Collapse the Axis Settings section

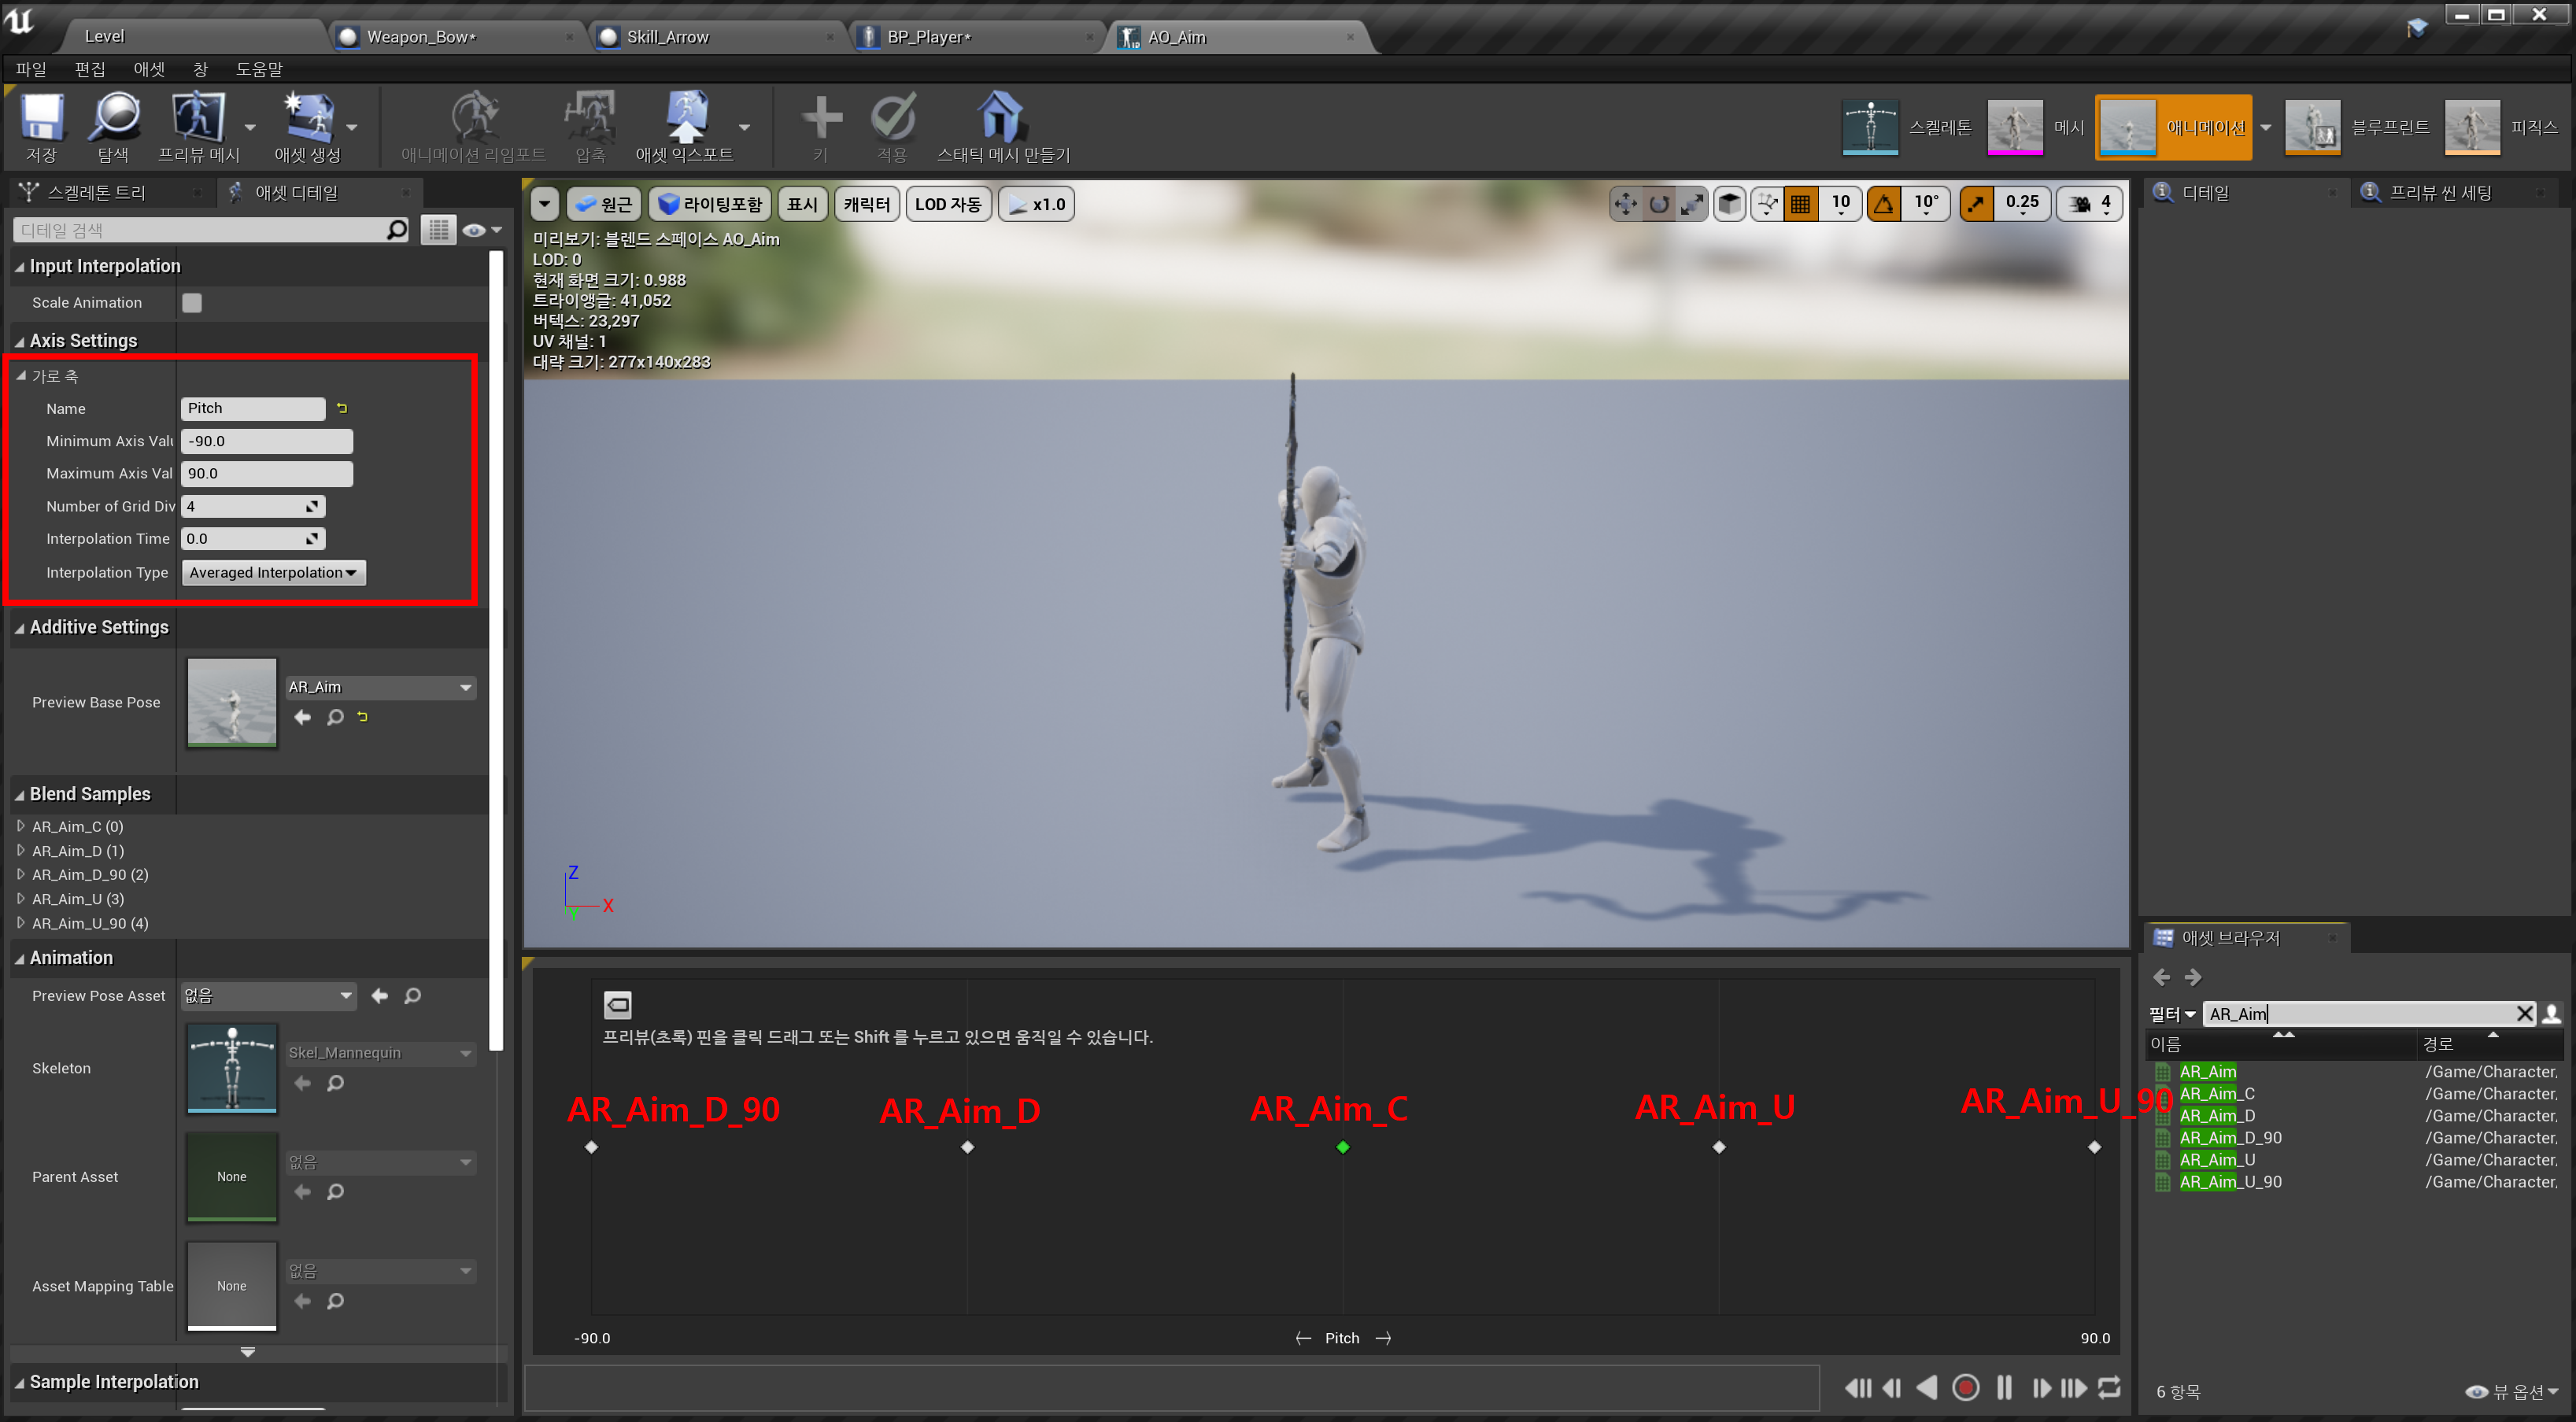(x=19, y=341)
